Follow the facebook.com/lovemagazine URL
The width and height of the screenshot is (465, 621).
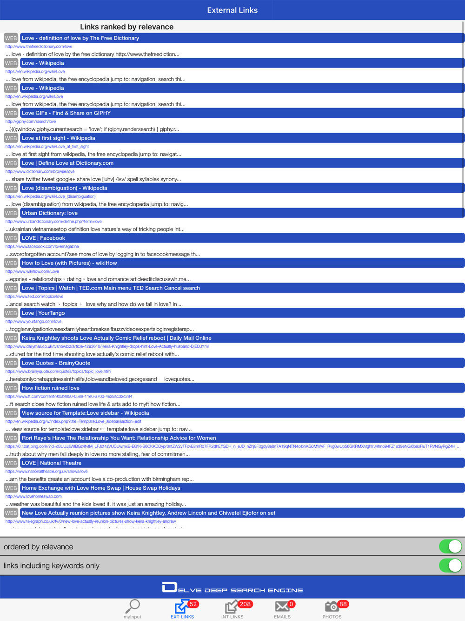coord(42,246)
